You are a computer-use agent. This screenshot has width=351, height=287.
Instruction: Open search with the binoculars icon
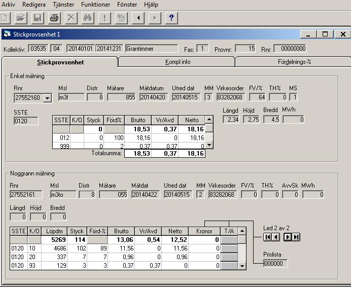(88, 18)
